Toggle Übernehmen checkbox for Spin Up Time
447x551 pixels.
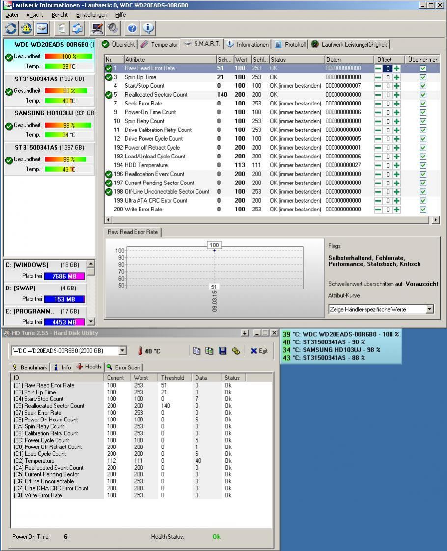423,78
